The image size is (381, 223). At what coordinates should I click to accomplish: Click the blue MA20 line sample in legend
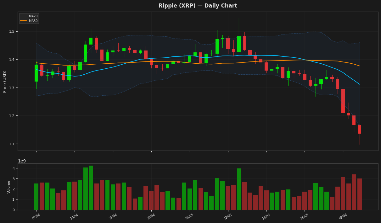pyautogui.click(x=24, y=16)
